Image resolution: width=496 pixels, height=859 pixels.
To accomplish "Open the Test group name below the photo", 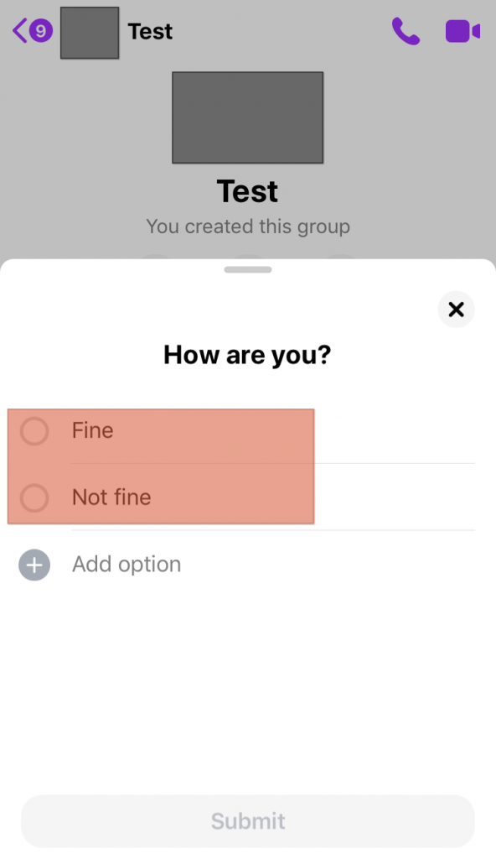I will point(247,191).
